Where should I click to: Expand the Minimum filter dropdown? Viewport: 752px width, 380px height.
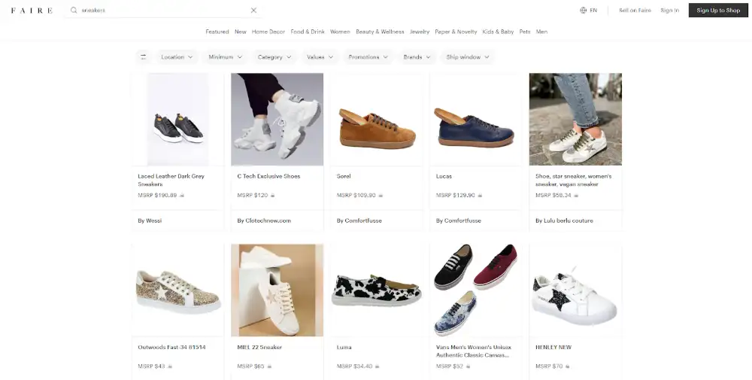(x=226, y=57)
